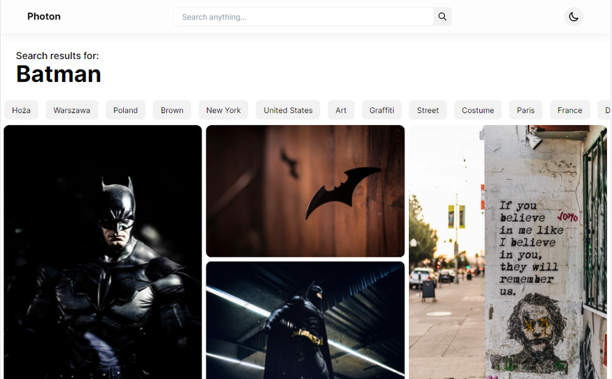The width and height of the screenshot is (612, 379).
Task: Pick the New York tag
Action: coord(223,110)
